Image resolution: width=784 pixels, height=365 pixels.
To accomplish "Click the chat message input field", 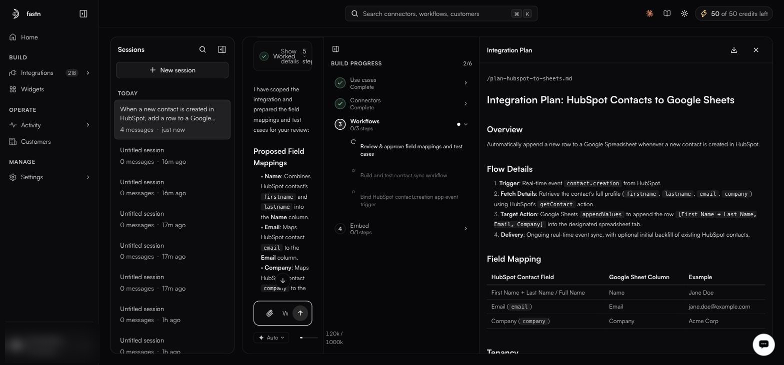I will tap(285, 313).
